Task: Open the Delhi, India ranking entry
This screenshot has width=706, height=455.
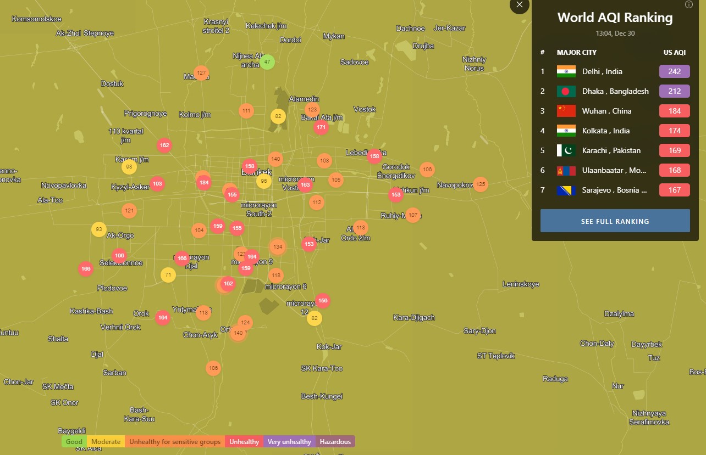Action: pos(602,71)
